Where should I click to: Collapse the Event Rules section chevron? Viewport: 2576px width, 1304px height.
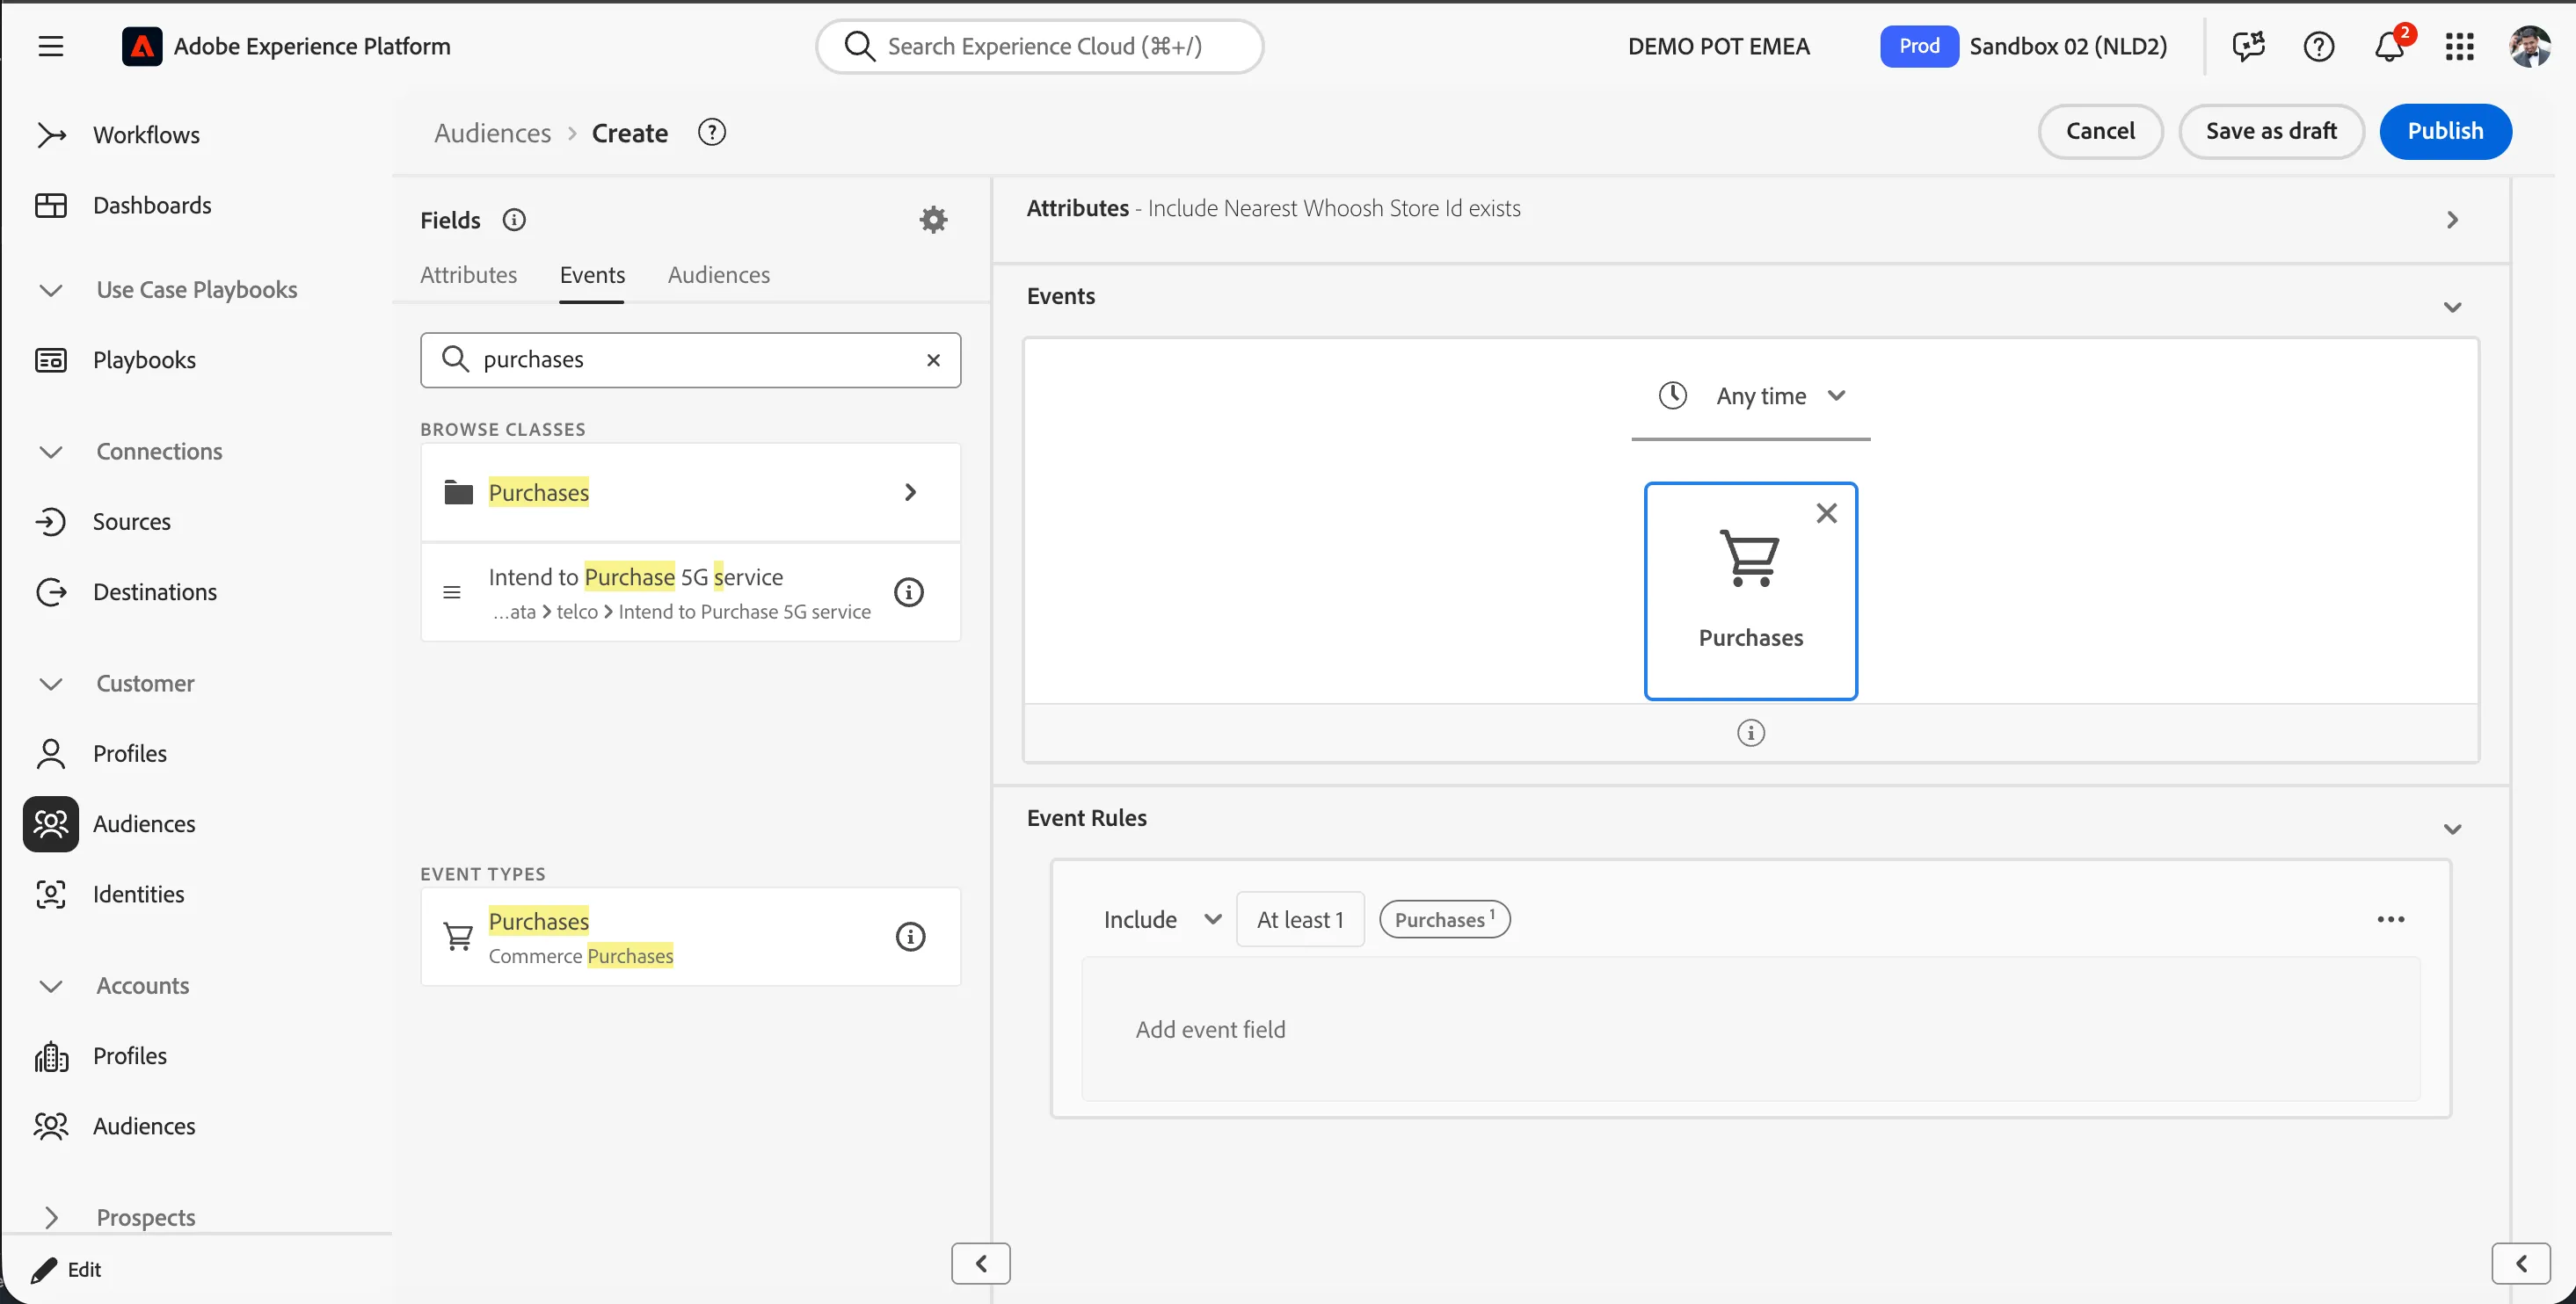click(2451, 829)
